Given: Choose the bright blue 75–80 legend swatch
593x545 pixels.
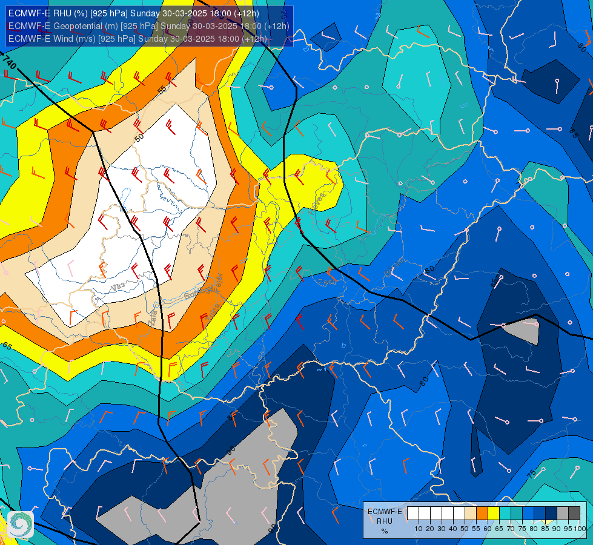Looking at the screenshot, I should [528, 514].
